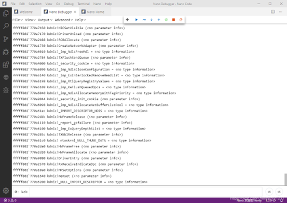
Task: Click the Step Into down arrow
Action: [152, 20]
